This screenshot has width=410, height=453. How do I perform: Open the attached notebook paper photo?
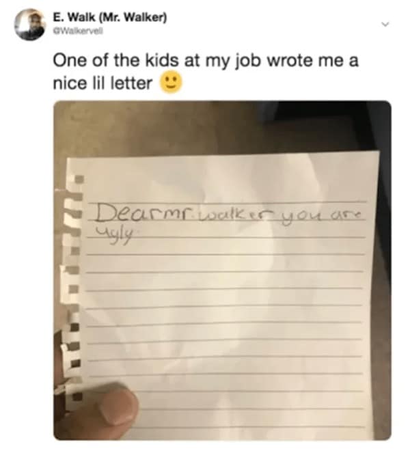[x=222, y=271]
